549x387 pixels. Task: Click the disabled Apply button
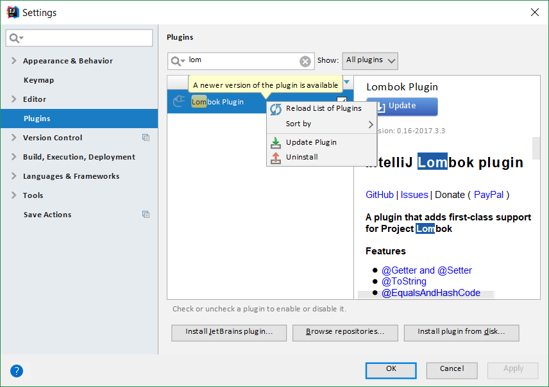(513, 370)
